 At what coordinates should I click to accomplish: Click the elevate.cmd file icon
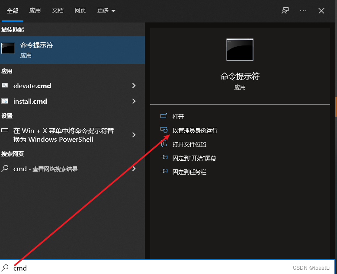pyautogui.click(x=5, y=86)
